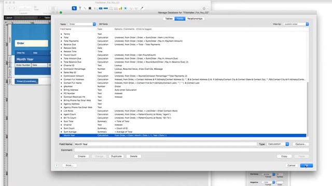Viewport: 332px width, 186px height.
Task: Select the Month Year field row
Action: (183, 135)
